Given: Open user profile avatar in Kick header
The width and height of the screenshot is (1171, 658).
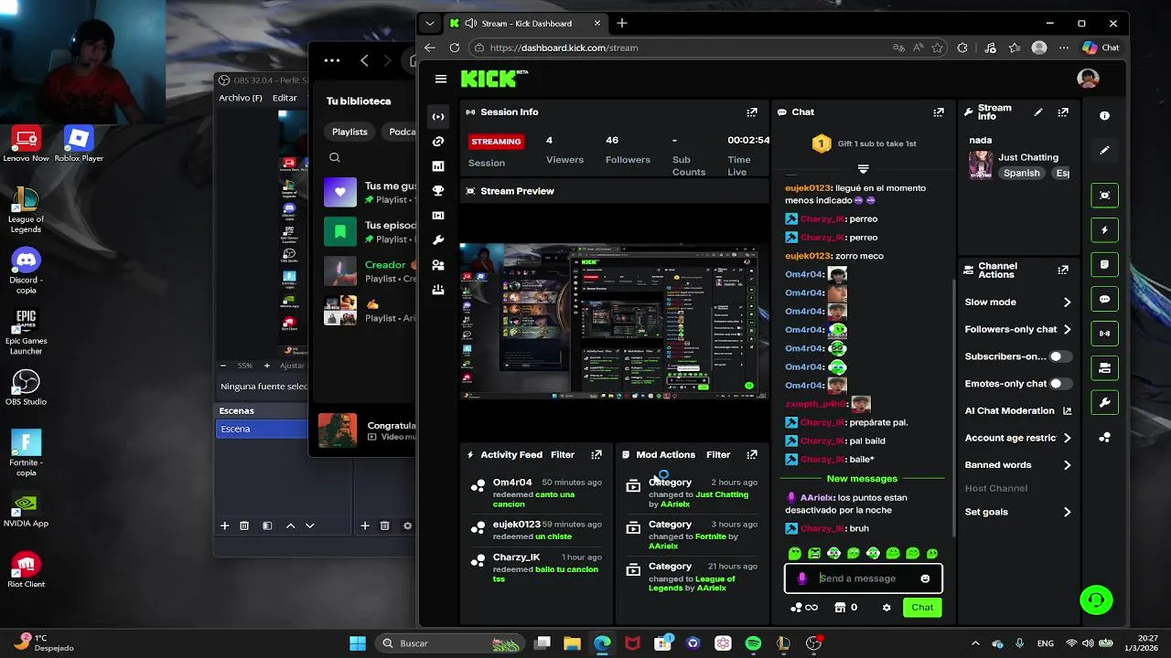Looking at the screenshot, I should (x=1088, y=80).
